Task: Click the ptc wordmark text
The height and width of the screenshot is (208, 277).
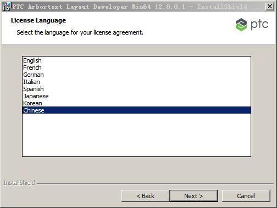Action: 259,25
